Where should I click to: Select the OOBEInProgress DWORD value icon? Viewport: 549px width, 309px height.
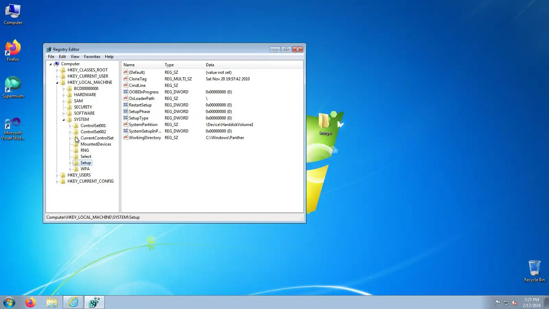pos(126,92)
